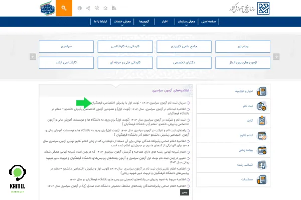Open سریال ثبت نام آزمون سراسری announcement
301x200 pixels.
click(x=138, y=103)
